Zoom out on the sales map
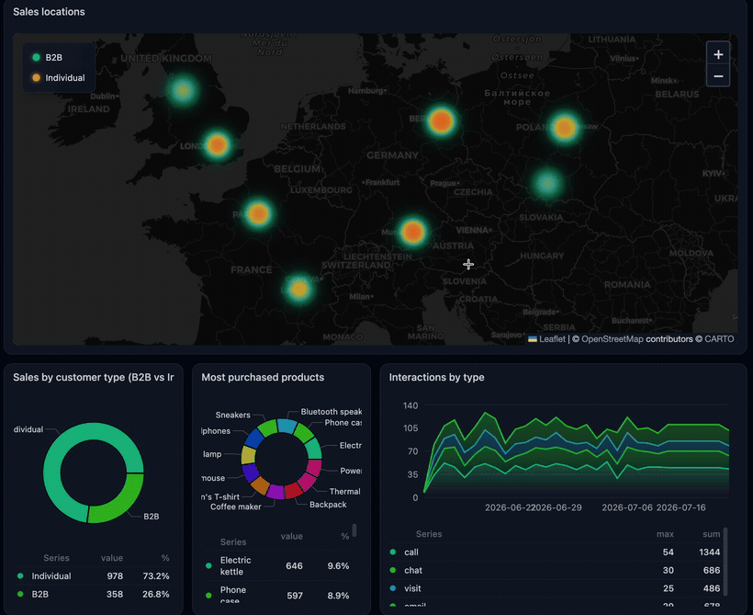The height and width of the screenshot is (615, 753). tap(718, 76)
